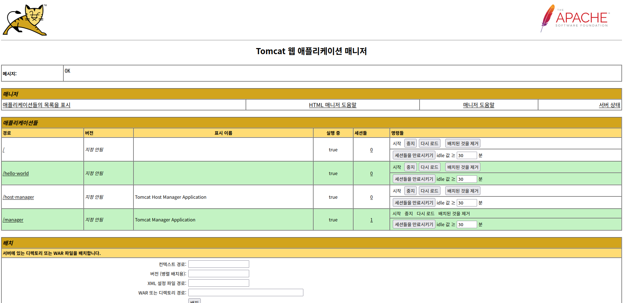This screenshot has width=623, height=303.
Task: Click 세션들을 만료시키기 for root application
Action: click(x=414, y=155)
